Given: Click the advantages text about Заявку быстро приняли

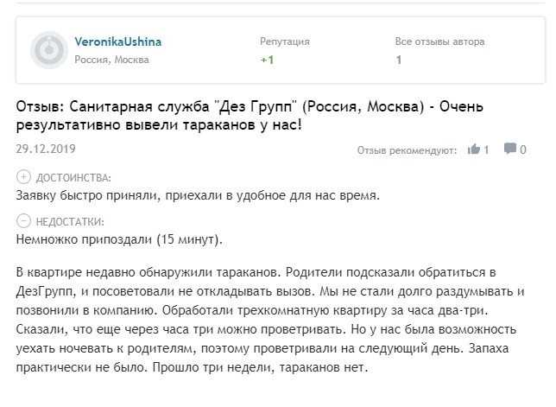Looking at the screenshot, I should click(198, 195).
